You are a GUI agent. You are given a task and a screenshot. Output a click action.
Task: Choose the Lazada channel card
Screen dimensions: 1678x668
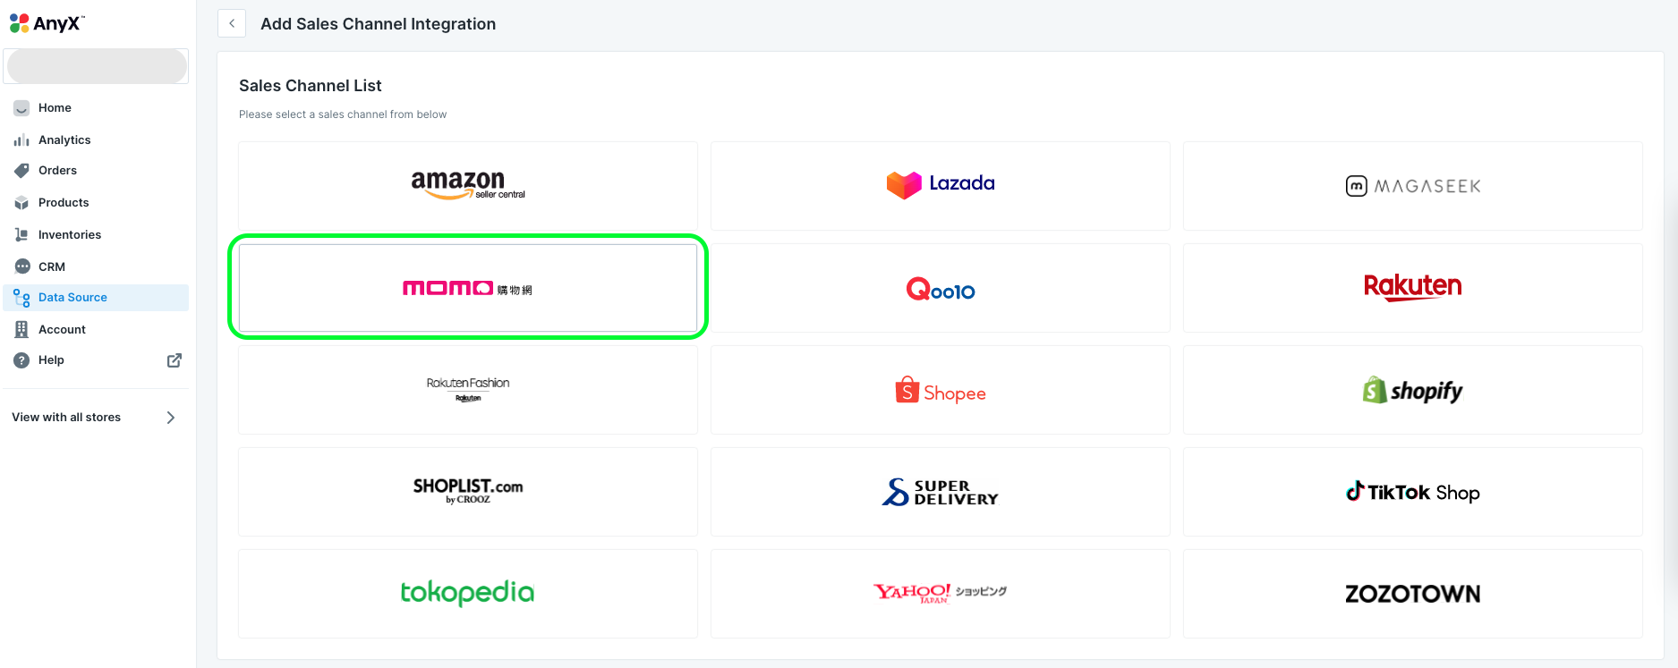click(940, 186)
